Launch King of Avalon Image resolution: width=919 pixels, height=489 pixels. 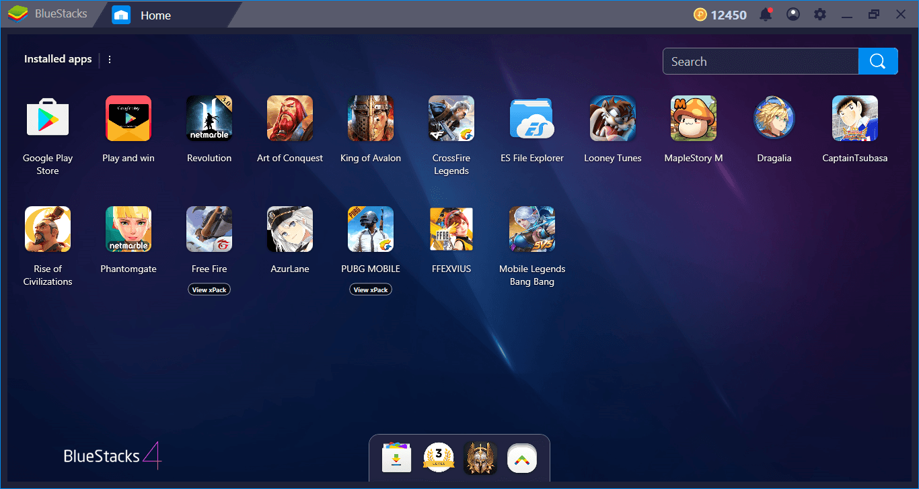(x=371, y=118)
